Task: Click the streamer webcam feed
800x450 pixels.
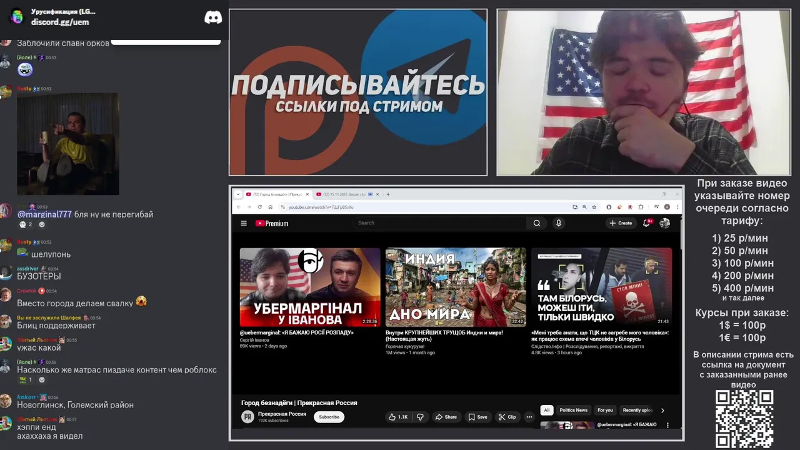Action: tap(644, 92)
